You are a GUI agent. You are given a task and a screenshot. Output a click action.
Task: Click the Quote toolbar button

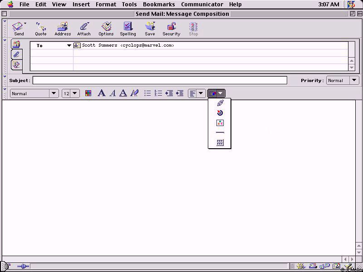(x=41, y=28)
